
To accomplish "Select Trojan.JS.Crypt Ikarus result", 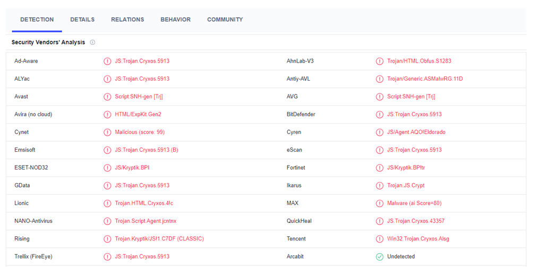I will point(406,185).
